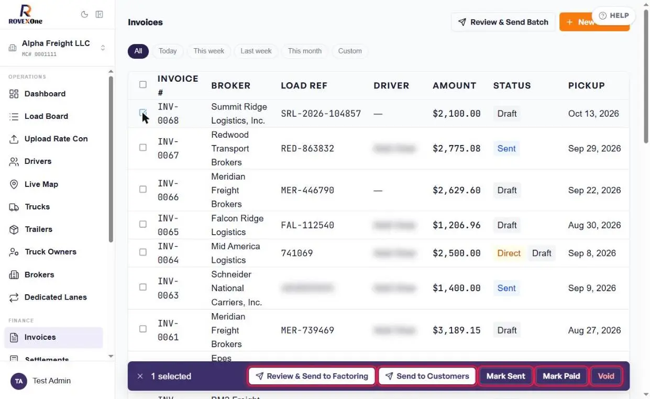Toggle dark mode moon icon
Screen dimensions: 650x399
point(84,15)
